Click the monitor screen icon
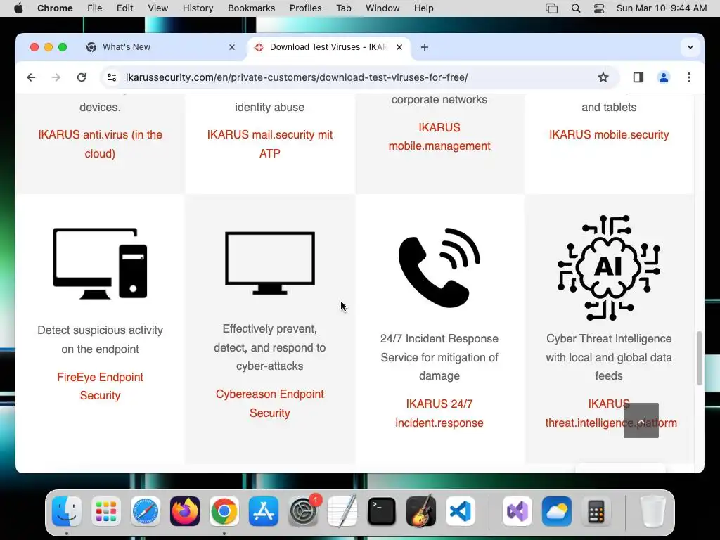The image size is (720, 540). click(270, 263)
